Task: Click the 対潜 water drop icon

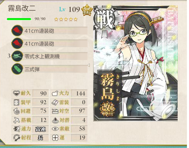Action: pyautogui.click(x=55, y=120)
